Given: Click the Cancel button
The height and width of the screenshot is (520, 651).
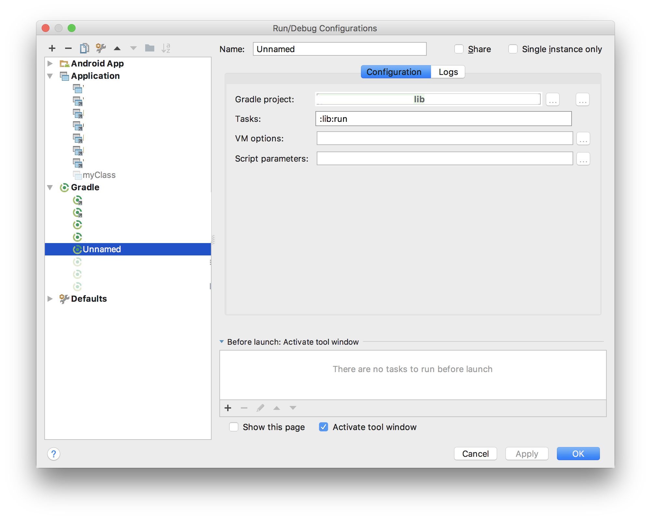Looking at the screenshot, I should [476, 454].
